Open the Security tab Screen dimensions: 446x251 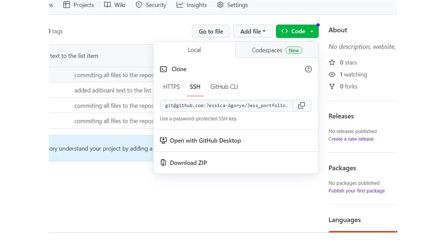pyautogui.click(x=151, y=5)
